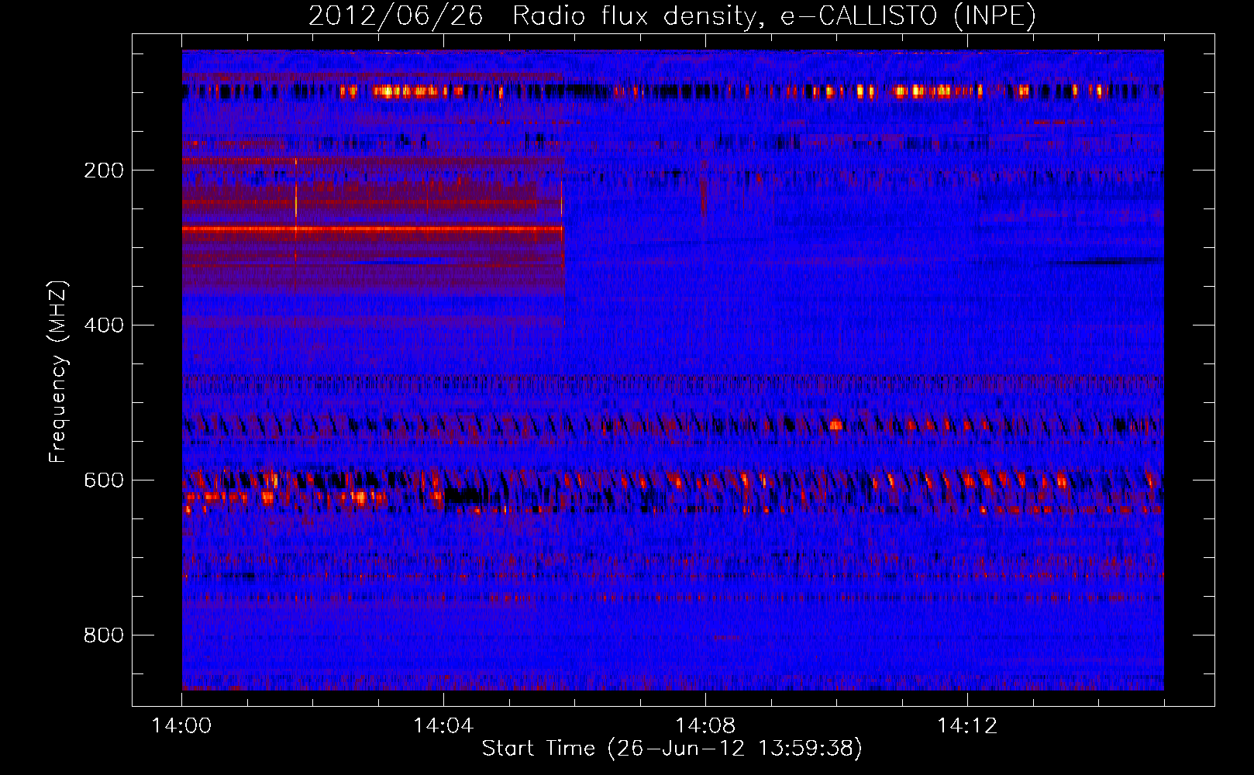Click the 800 frequency tick label

coord(104,635)
